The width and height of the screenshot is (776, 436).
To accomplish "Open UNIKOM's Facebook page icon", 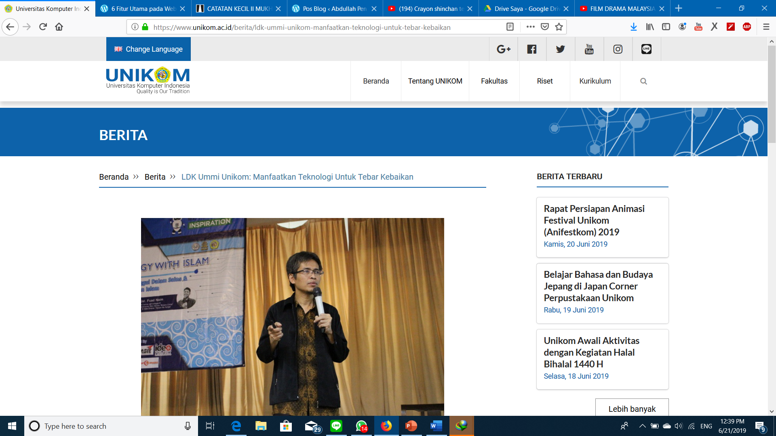I will coord(532,49).
